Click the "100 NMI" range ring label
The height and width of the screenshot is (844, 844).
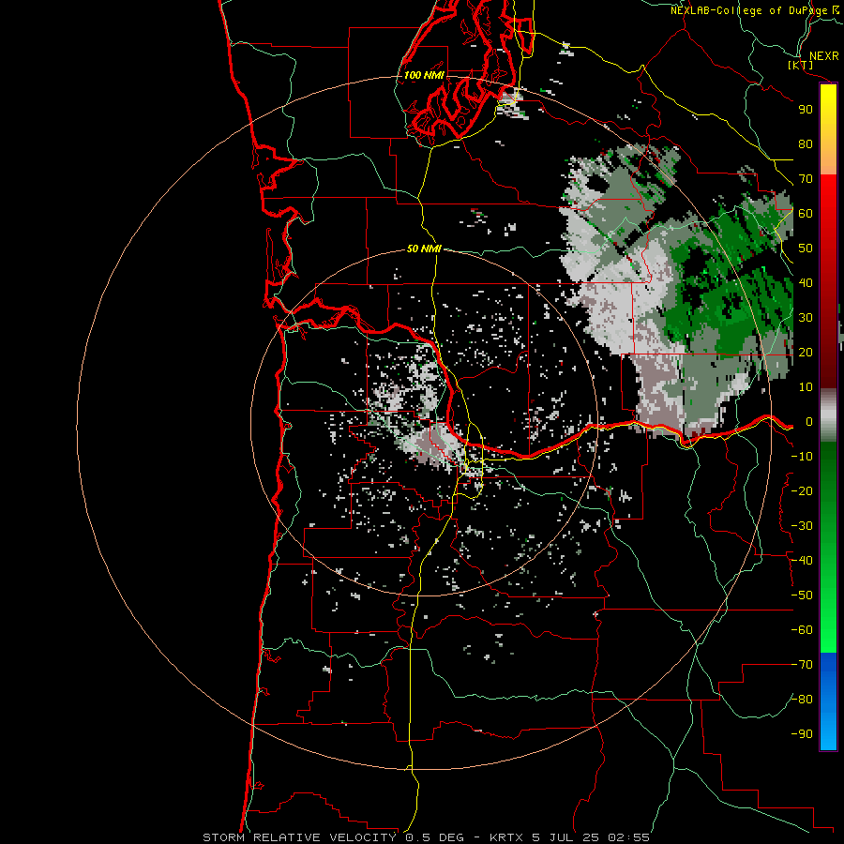[x=424, y=75]
